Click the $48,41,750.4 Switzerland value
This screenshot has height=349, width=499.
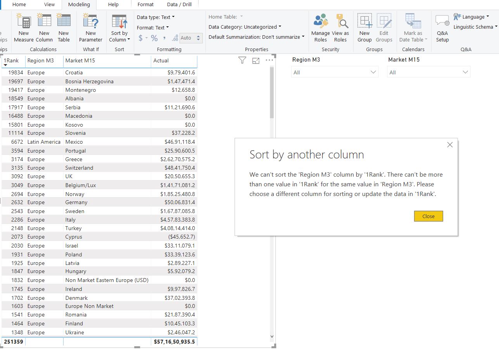click(x=180, y=168)
